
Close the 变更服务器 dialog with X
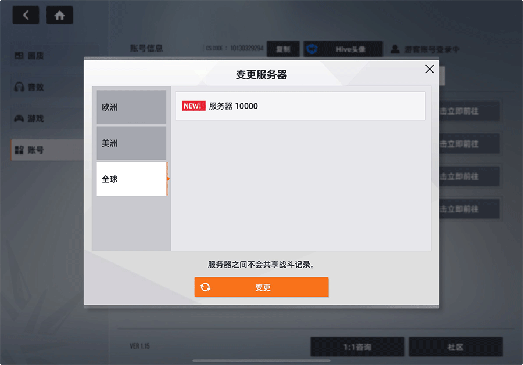coord(429,69)
